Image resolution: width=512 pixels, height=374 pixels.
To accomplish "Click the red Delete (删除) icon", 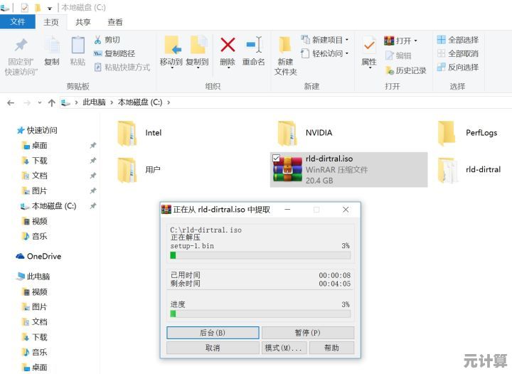I will pyautogui.click(x=228, y=50).
